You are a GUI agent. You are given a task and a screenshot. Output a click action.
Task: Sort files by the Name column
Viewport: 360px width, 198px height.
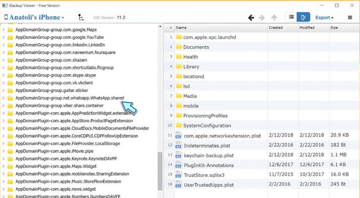[221, 28]
